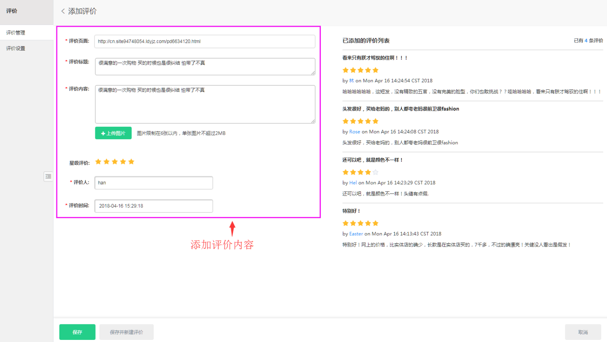Open 评价设置 in the sidebar
The width and height of the screenshot is (607, 342).
16,48
